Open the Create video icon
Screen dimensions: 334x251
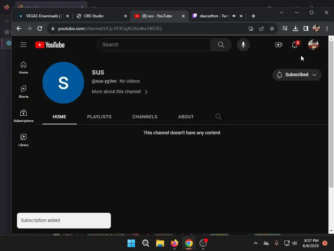tap(279, 44)
